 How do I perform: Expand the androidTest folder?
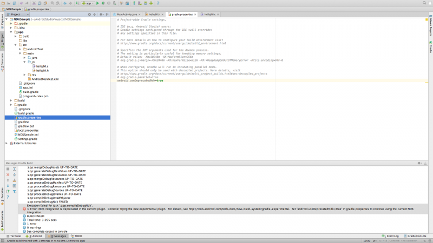tap(20, 49)
